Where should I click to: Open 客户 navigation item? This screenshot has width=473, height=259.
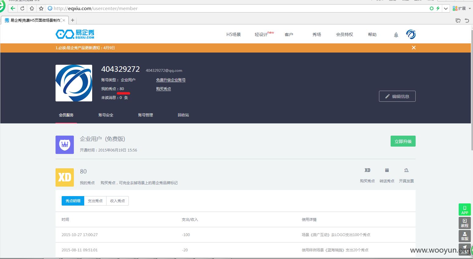click(x=289, y=35)
